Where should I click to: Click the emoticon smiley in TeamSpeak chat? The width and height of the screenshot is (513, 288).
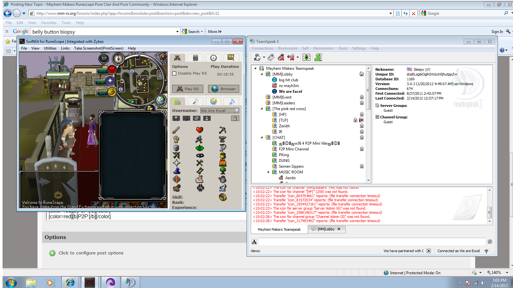coord(490,242)
